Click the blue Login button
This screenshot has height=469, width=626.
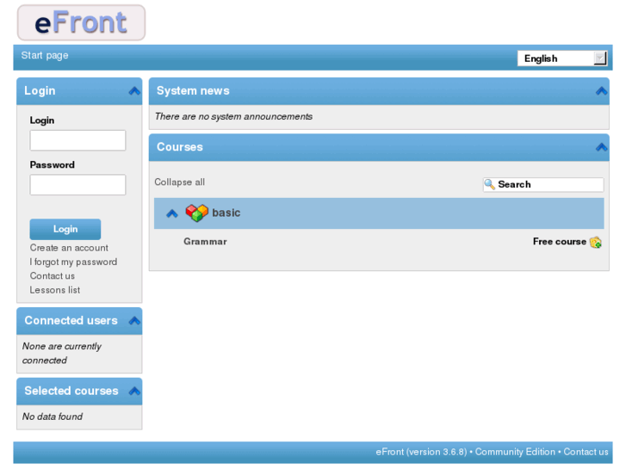pos(65,229)
